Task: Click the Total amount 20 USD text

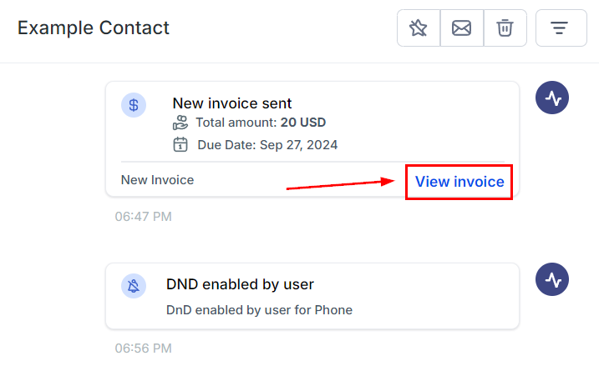Action: pos(261,123)
